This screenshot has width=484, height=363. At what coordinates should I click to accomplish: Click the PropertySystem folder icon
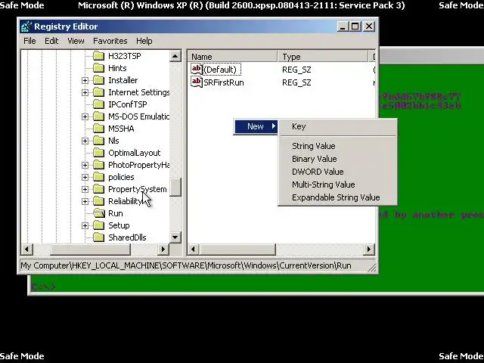point(99,189)
